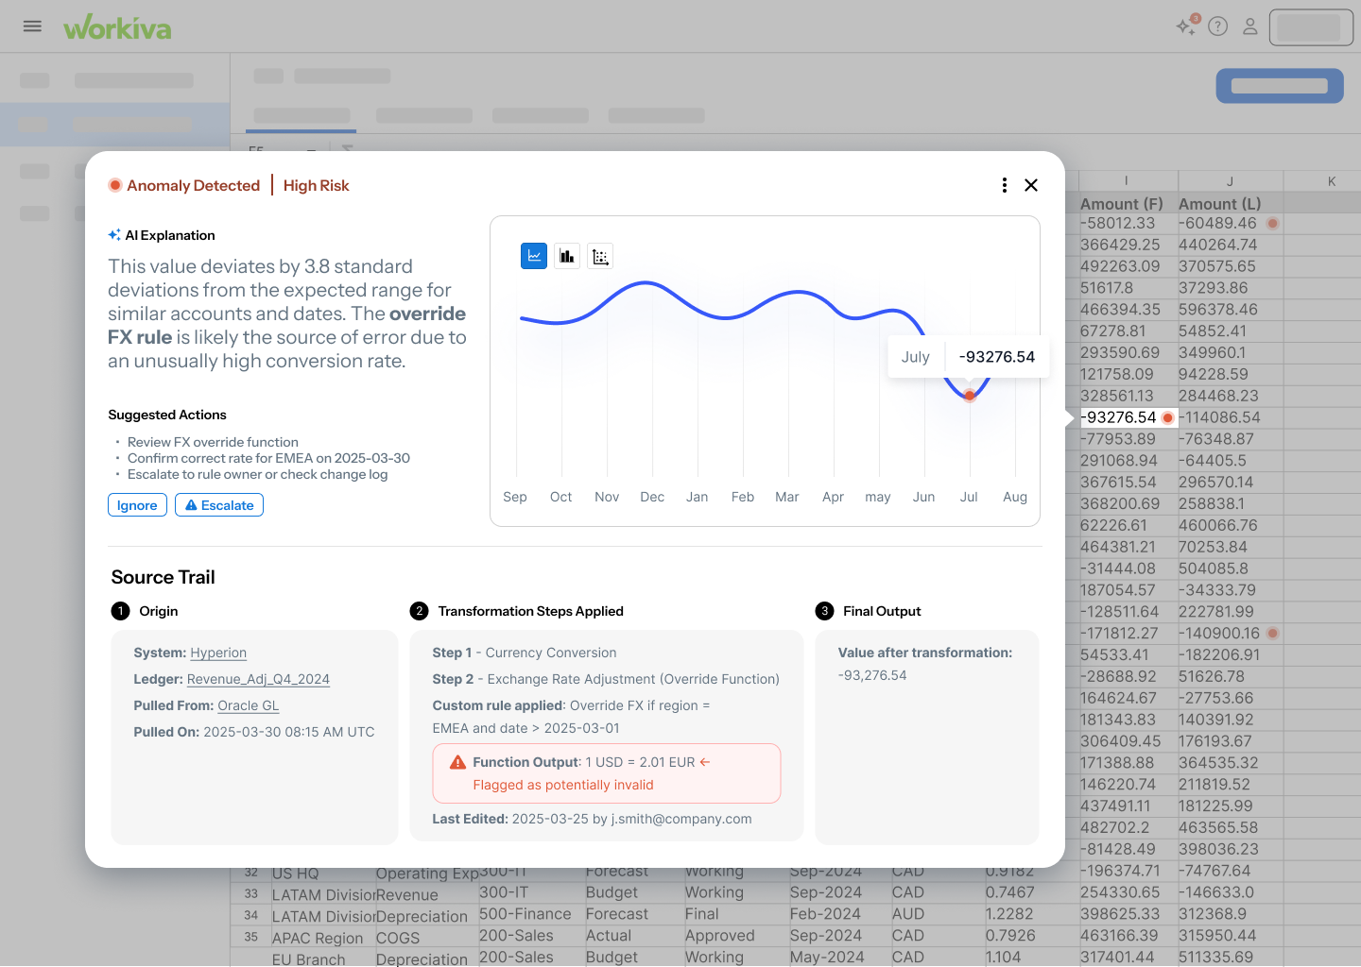
Task: Open the user account icon
Action: pyautogui.click(x=1249, y=26)
